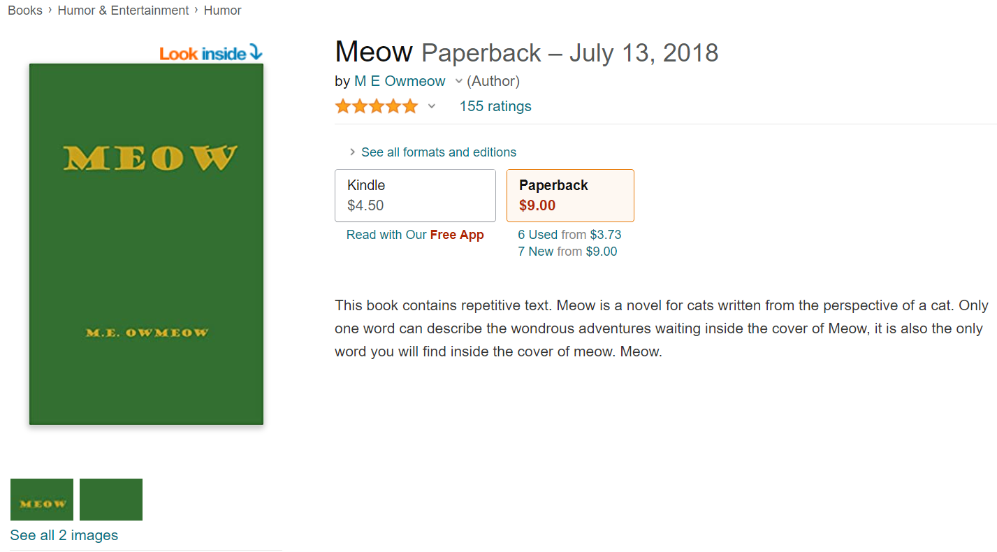
Task: Click the Paperback price $9.00
Action: click(x=538, y=205)
